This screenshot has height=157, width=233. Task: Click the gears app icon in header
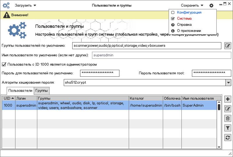click(x=6, y=6)
